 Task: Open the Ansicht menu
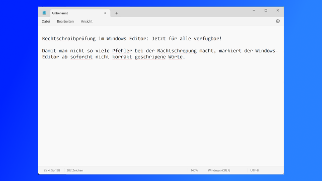87,21
